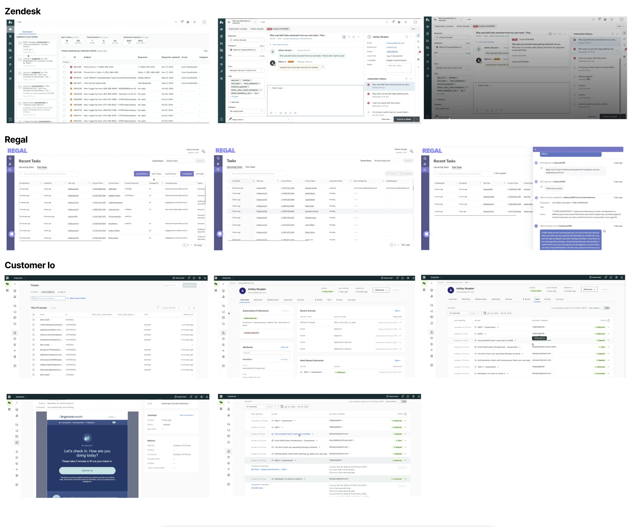Viewport: 636px width, 527px height.
Task: Open headset icon in Regal Past Tasks sidebar
Action: (x=10, y=158)
